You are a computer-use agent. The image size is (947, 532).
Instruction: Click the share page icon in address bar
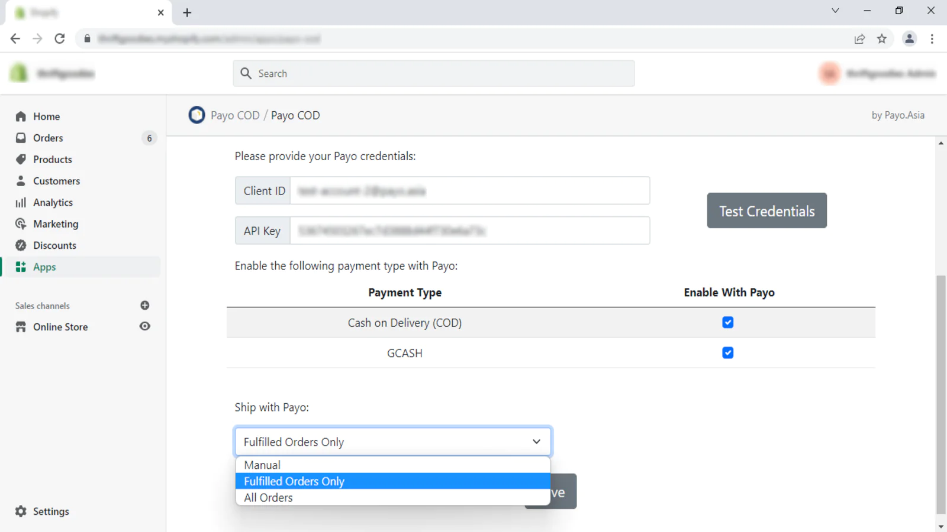[859, 39]
